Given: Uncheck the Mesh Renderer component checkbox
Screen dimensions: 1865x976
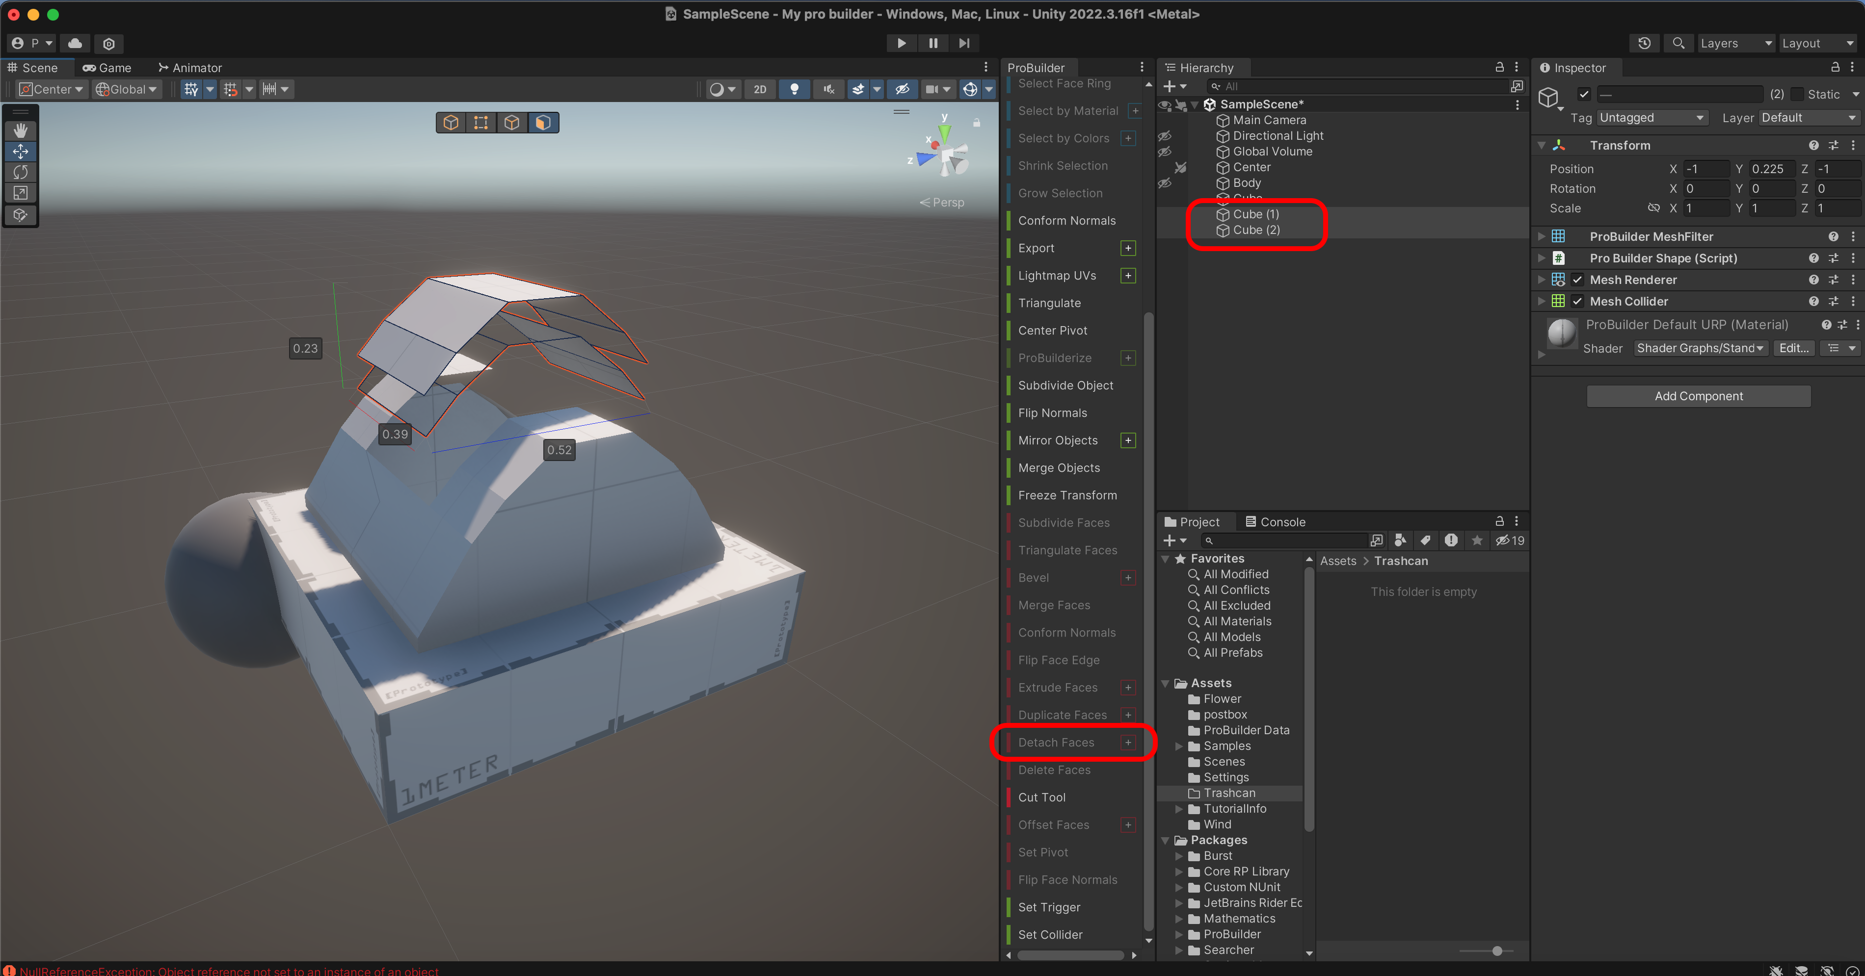Looking at the screenshot, I should click(1577, 280).
